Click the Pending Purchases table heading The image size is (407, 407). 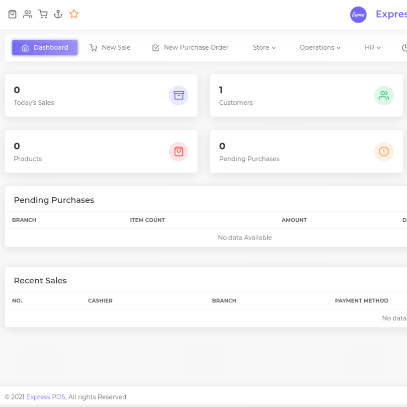54,200
